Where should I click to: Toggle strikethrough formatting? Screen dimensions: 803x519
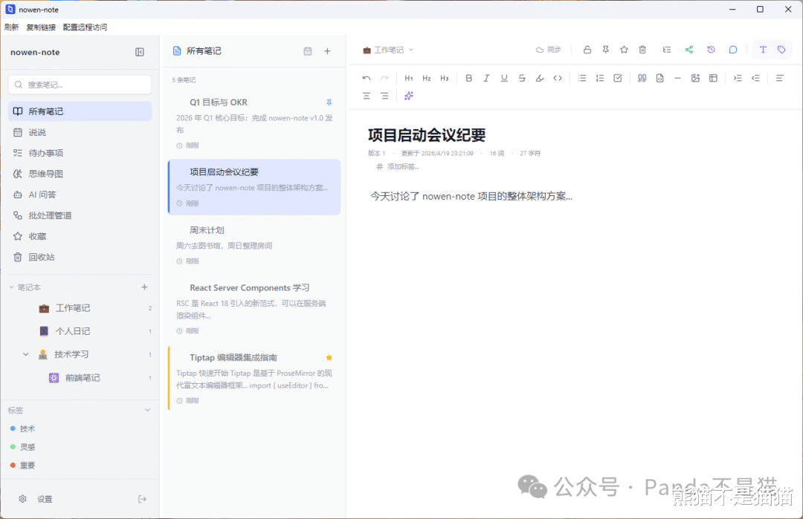click(522, 78)
